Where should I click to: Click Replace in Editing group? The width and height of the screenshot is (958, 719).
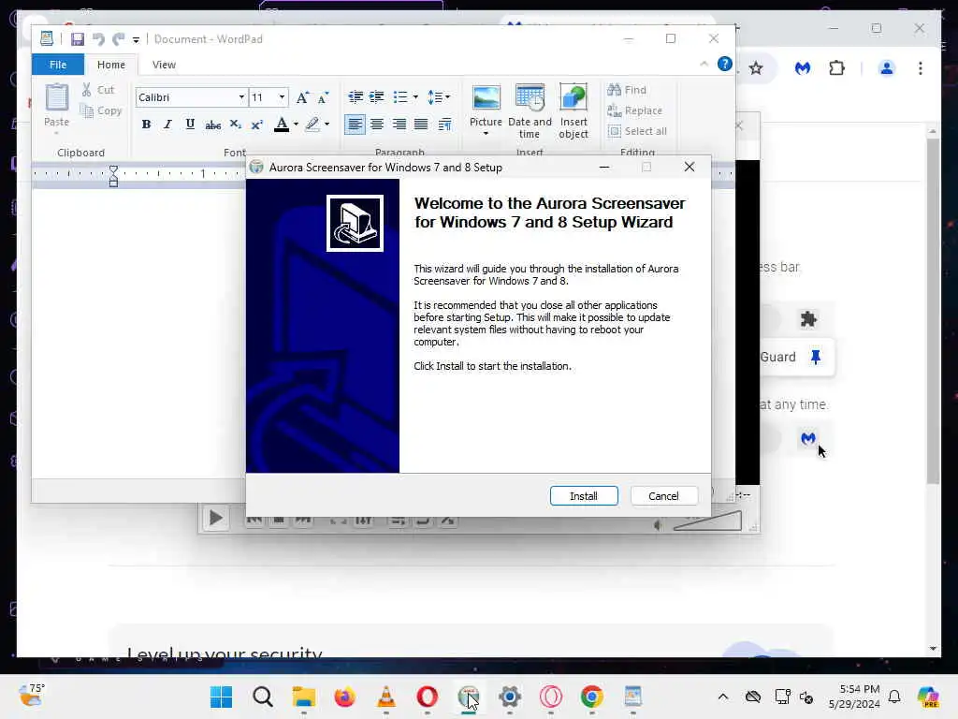pyautogui.click(x=635, y=110)
